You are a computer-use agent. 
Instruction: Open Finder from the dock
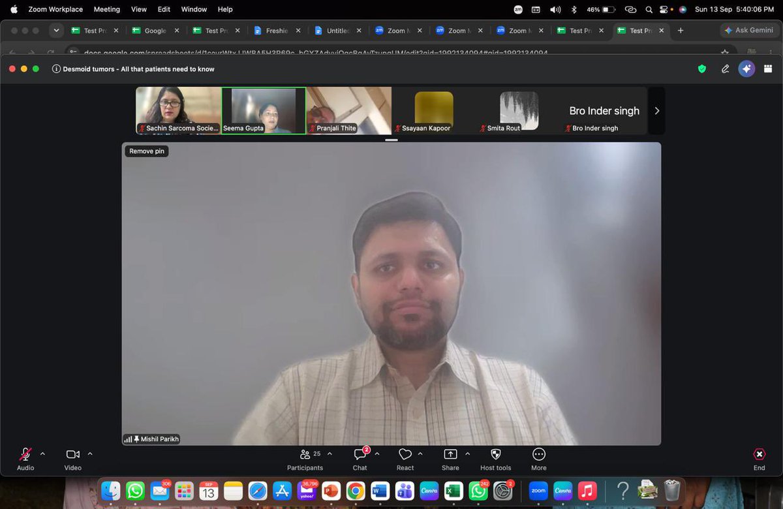(111, 491)
